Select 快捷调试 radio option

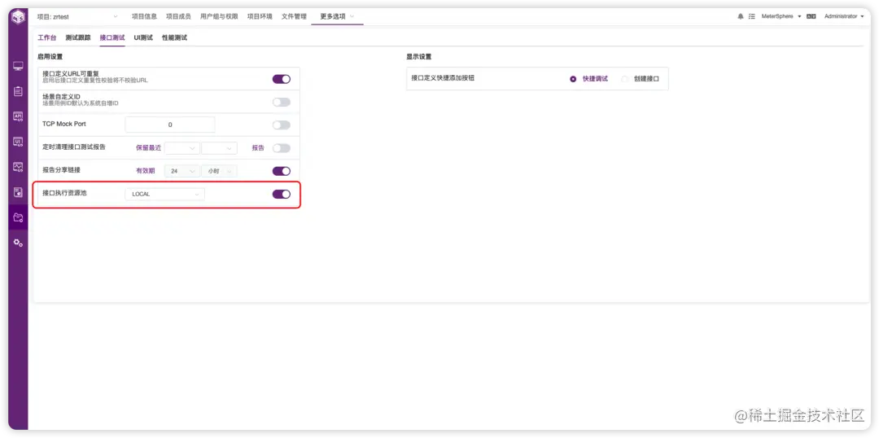click(x=588, y=79)
